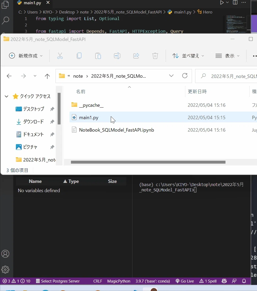The image size is (257, 291).
Task: Go up one folder level
Action: 47,76
